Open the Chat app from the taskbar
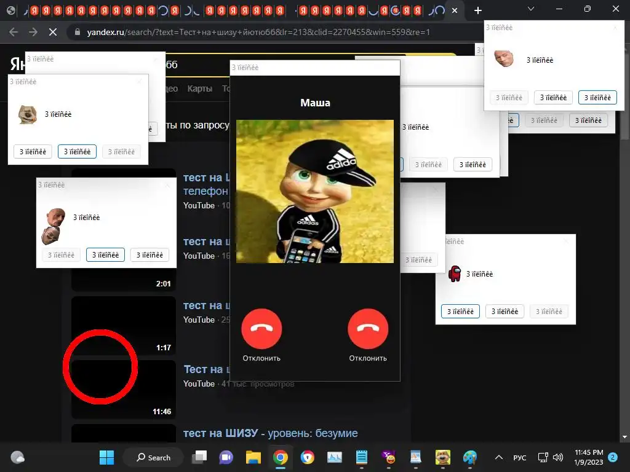Screen dimensions: 630x472 pos(226,457)
